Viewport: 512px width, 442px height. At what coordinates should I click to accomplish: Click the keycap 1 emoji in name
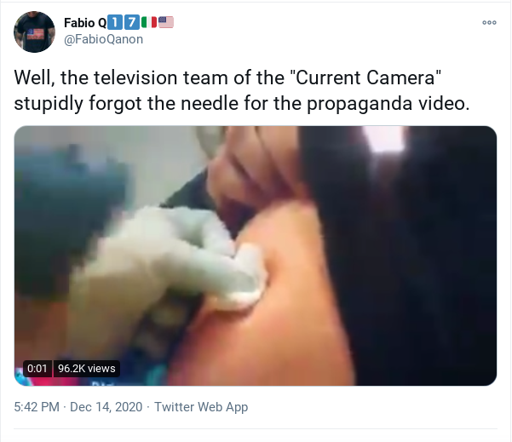(115, 22)
